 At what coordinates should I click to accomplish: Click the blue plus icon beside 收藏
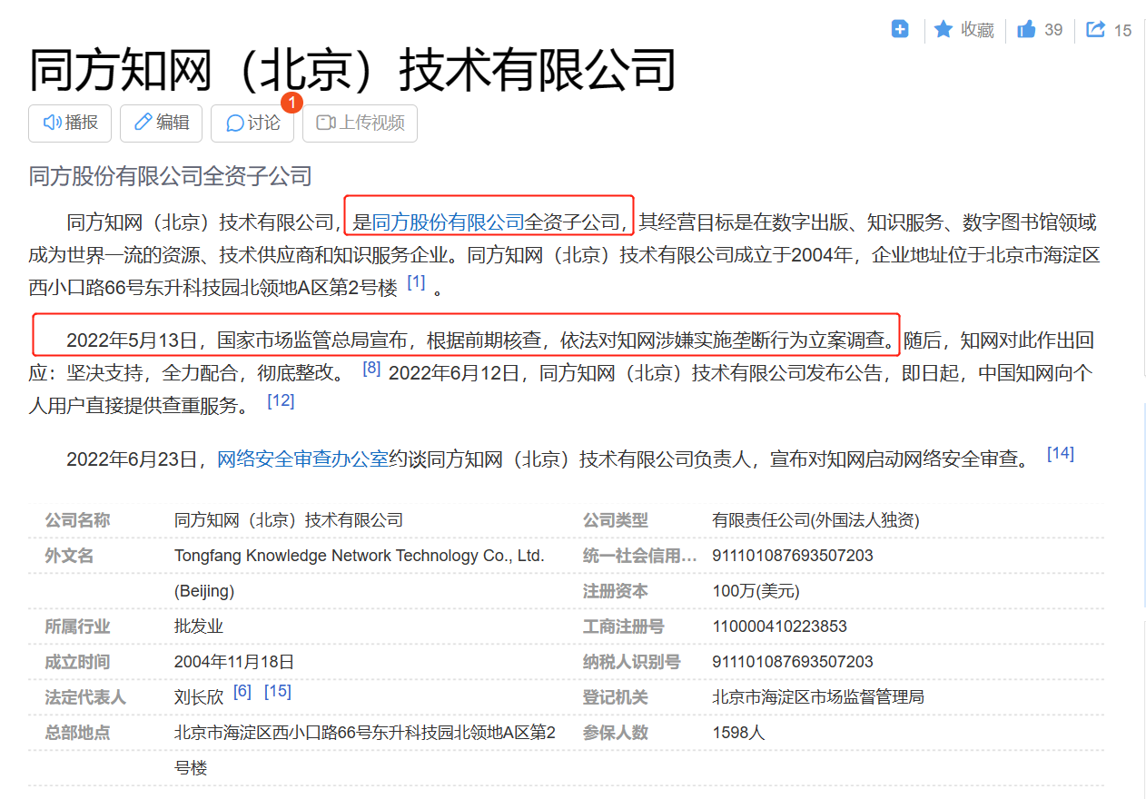900,29
